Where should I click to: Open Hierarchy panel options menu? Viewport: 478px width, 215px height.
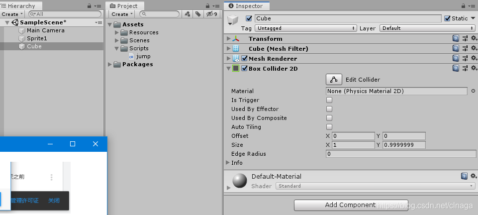pos(97,6)
